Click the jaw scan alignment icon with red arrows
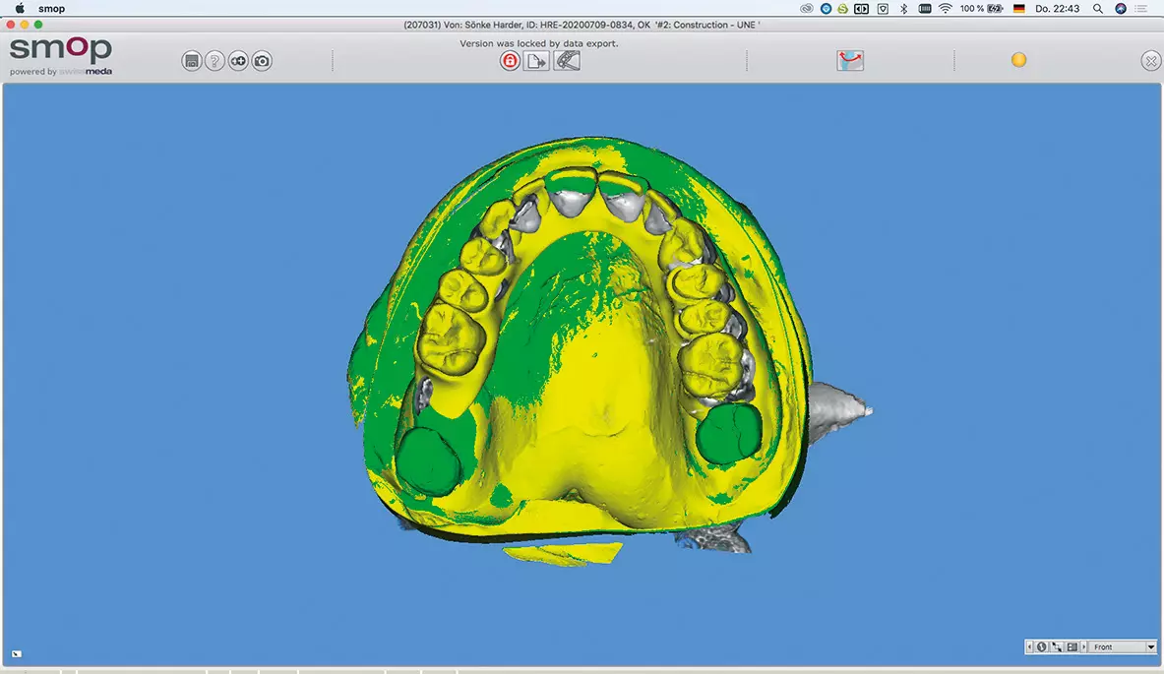Viewport: 1164px width, 674px height. (850, 61)
